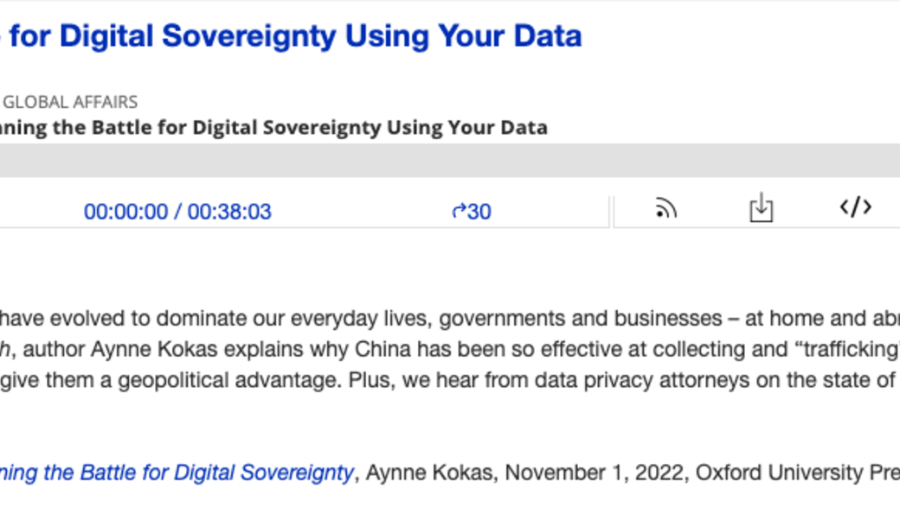Viewport: 900px width, 520px height.
Task: Click the GLOBAL AFFAIRS show label
Action: point(71,102)
